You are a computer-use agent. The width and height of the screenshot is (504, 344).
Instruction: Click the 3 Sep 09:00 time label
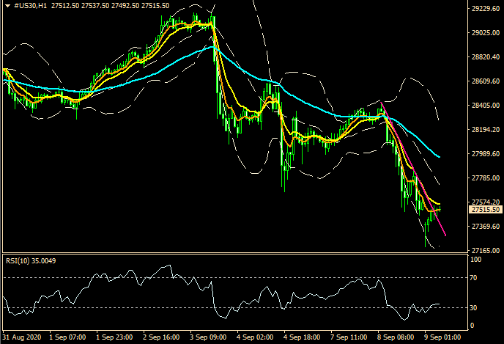(208, 337)
